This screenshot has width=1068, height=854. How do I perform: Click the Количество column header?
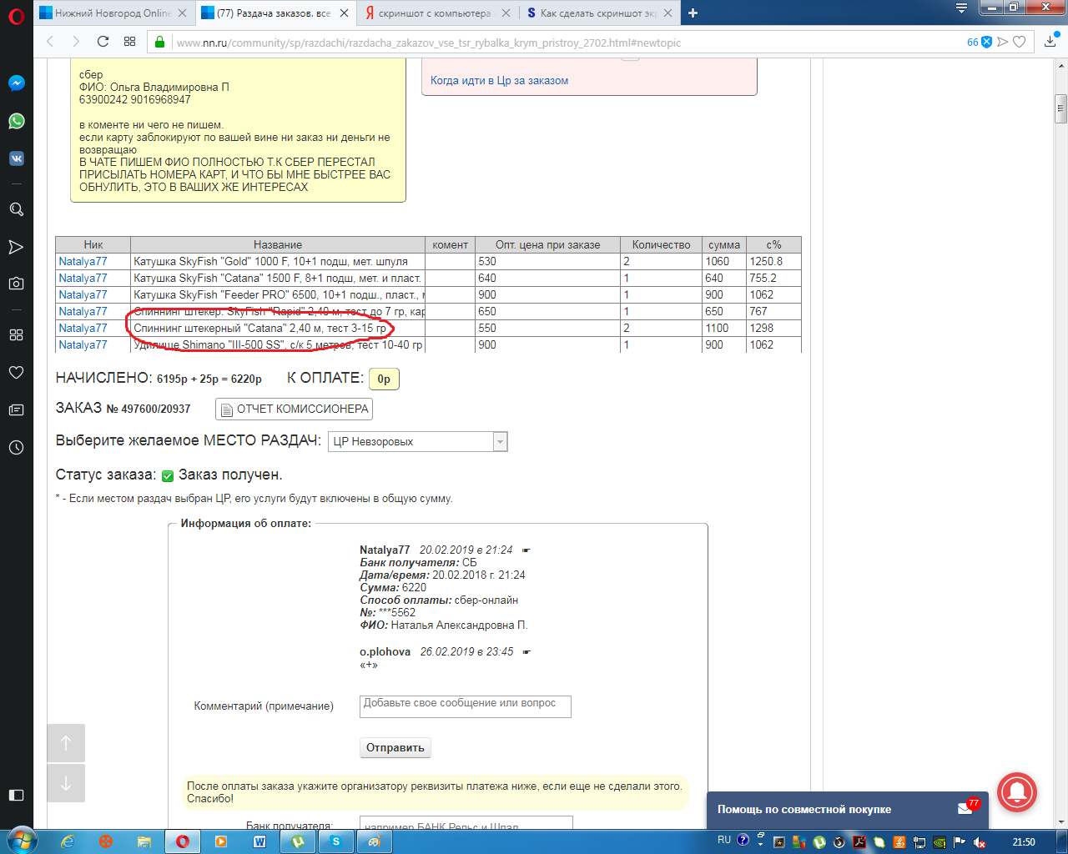click(x=662, y=244)
